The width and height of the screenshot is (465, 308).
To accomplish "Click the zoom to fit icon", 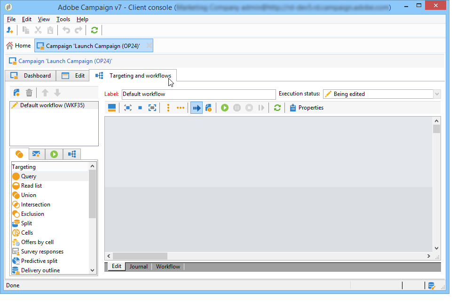I will [128, 108].
